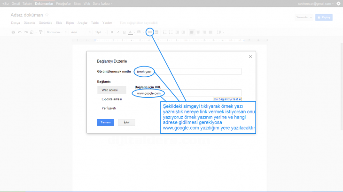
Task: Click the Bu bağlantıyı test et link
Action: tap(227, 99)
